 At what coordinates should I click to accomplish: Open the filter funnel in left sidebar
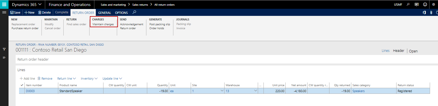4,49
